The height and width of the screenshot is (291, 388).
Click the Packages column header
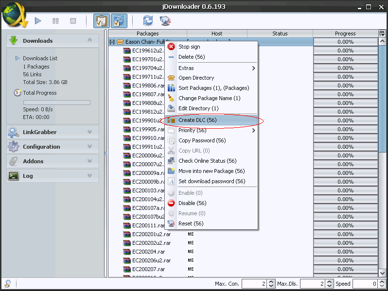click(148, 34)
